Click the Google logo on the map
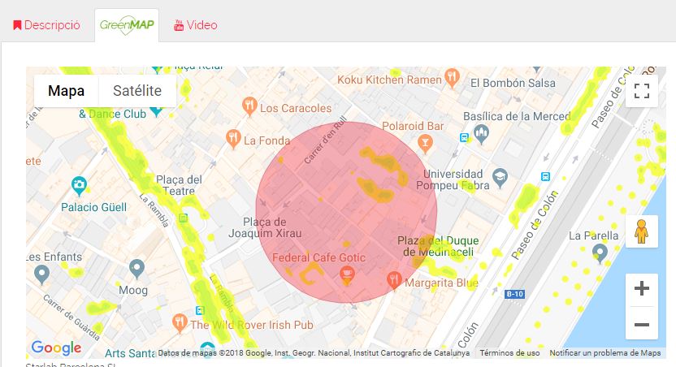 (57, 348)
